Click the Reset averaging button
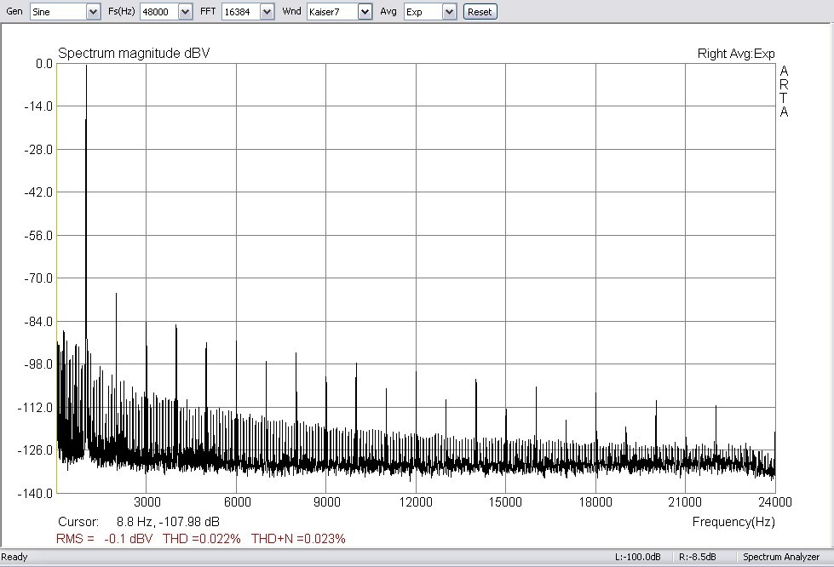Viewport: 834px width, 567px height. coord(480,12)
